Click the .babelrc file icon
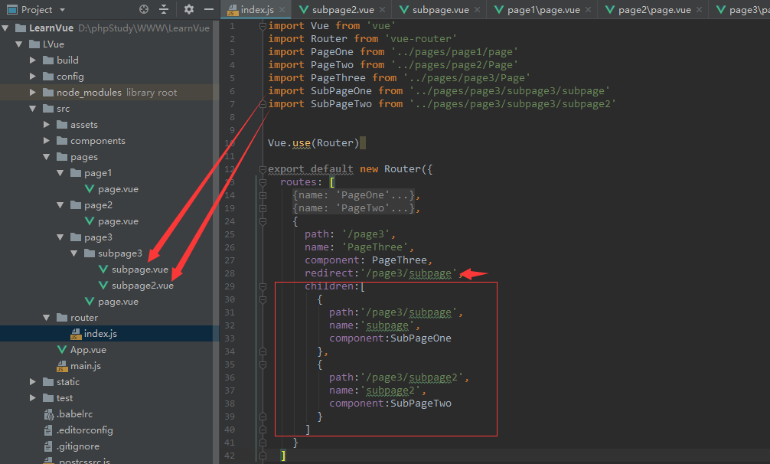The image size is (770, 464). coord(49,414)
